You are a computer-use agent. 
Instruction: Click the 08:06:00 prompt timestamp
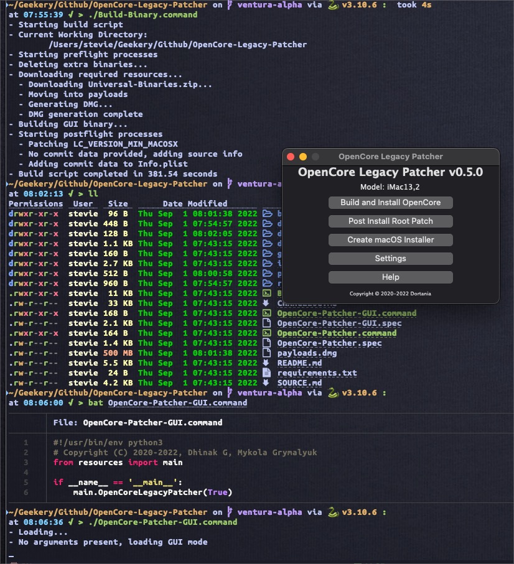coord(43,403)
